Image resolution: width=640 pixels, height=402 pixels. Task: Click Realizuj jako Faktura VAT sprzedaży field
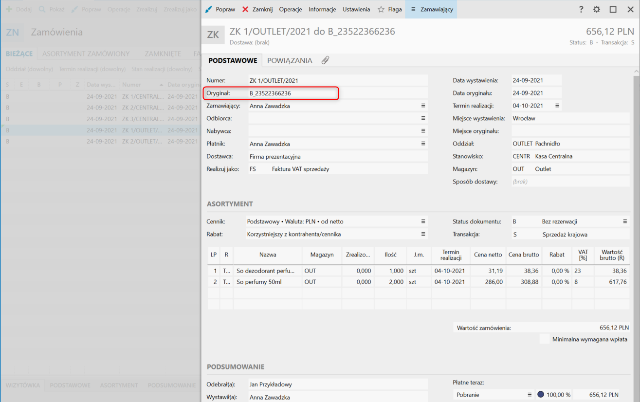(338, 169)
